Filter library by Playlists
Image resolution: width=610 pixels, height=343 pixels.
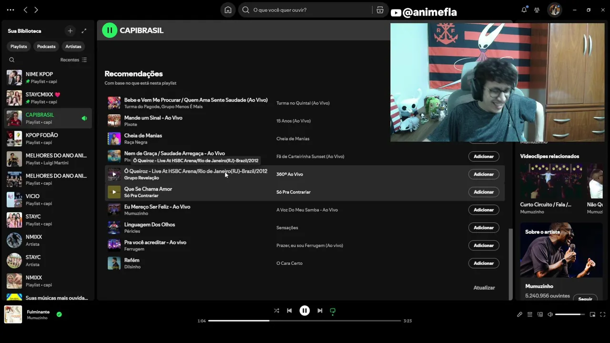click(x=19, y=47)
